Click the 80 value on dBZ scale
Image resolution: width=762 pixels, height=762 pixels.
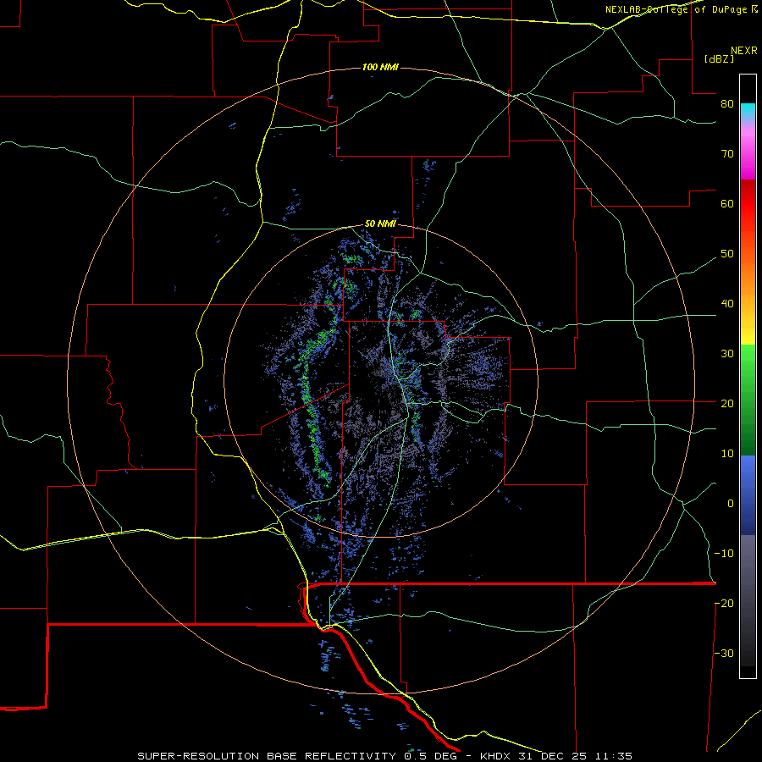pyautogui.click(x=727, y=104)
